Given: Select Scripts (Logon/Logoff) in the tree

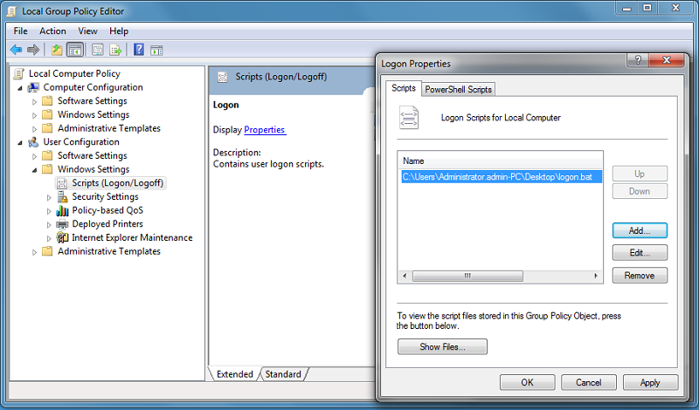Looking at the screenshot, I should [117, 183].
